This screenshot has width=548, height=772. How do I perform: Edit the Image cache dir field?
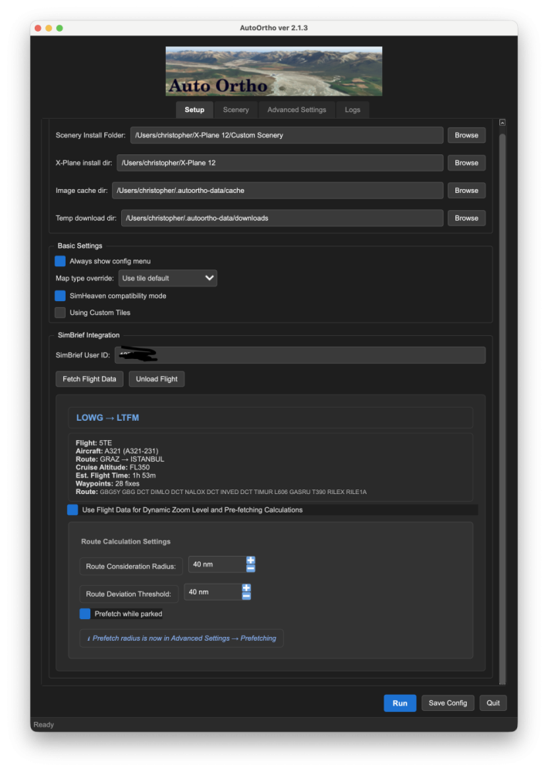[x=277, y=191]
